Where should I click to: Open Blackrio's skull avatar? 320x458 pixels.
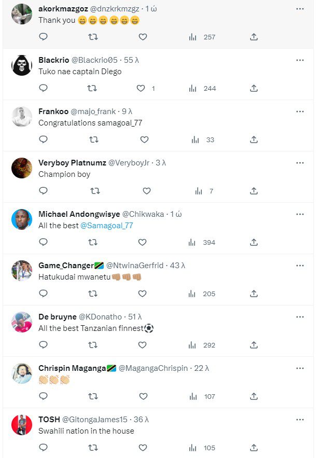tap(22, 65)
